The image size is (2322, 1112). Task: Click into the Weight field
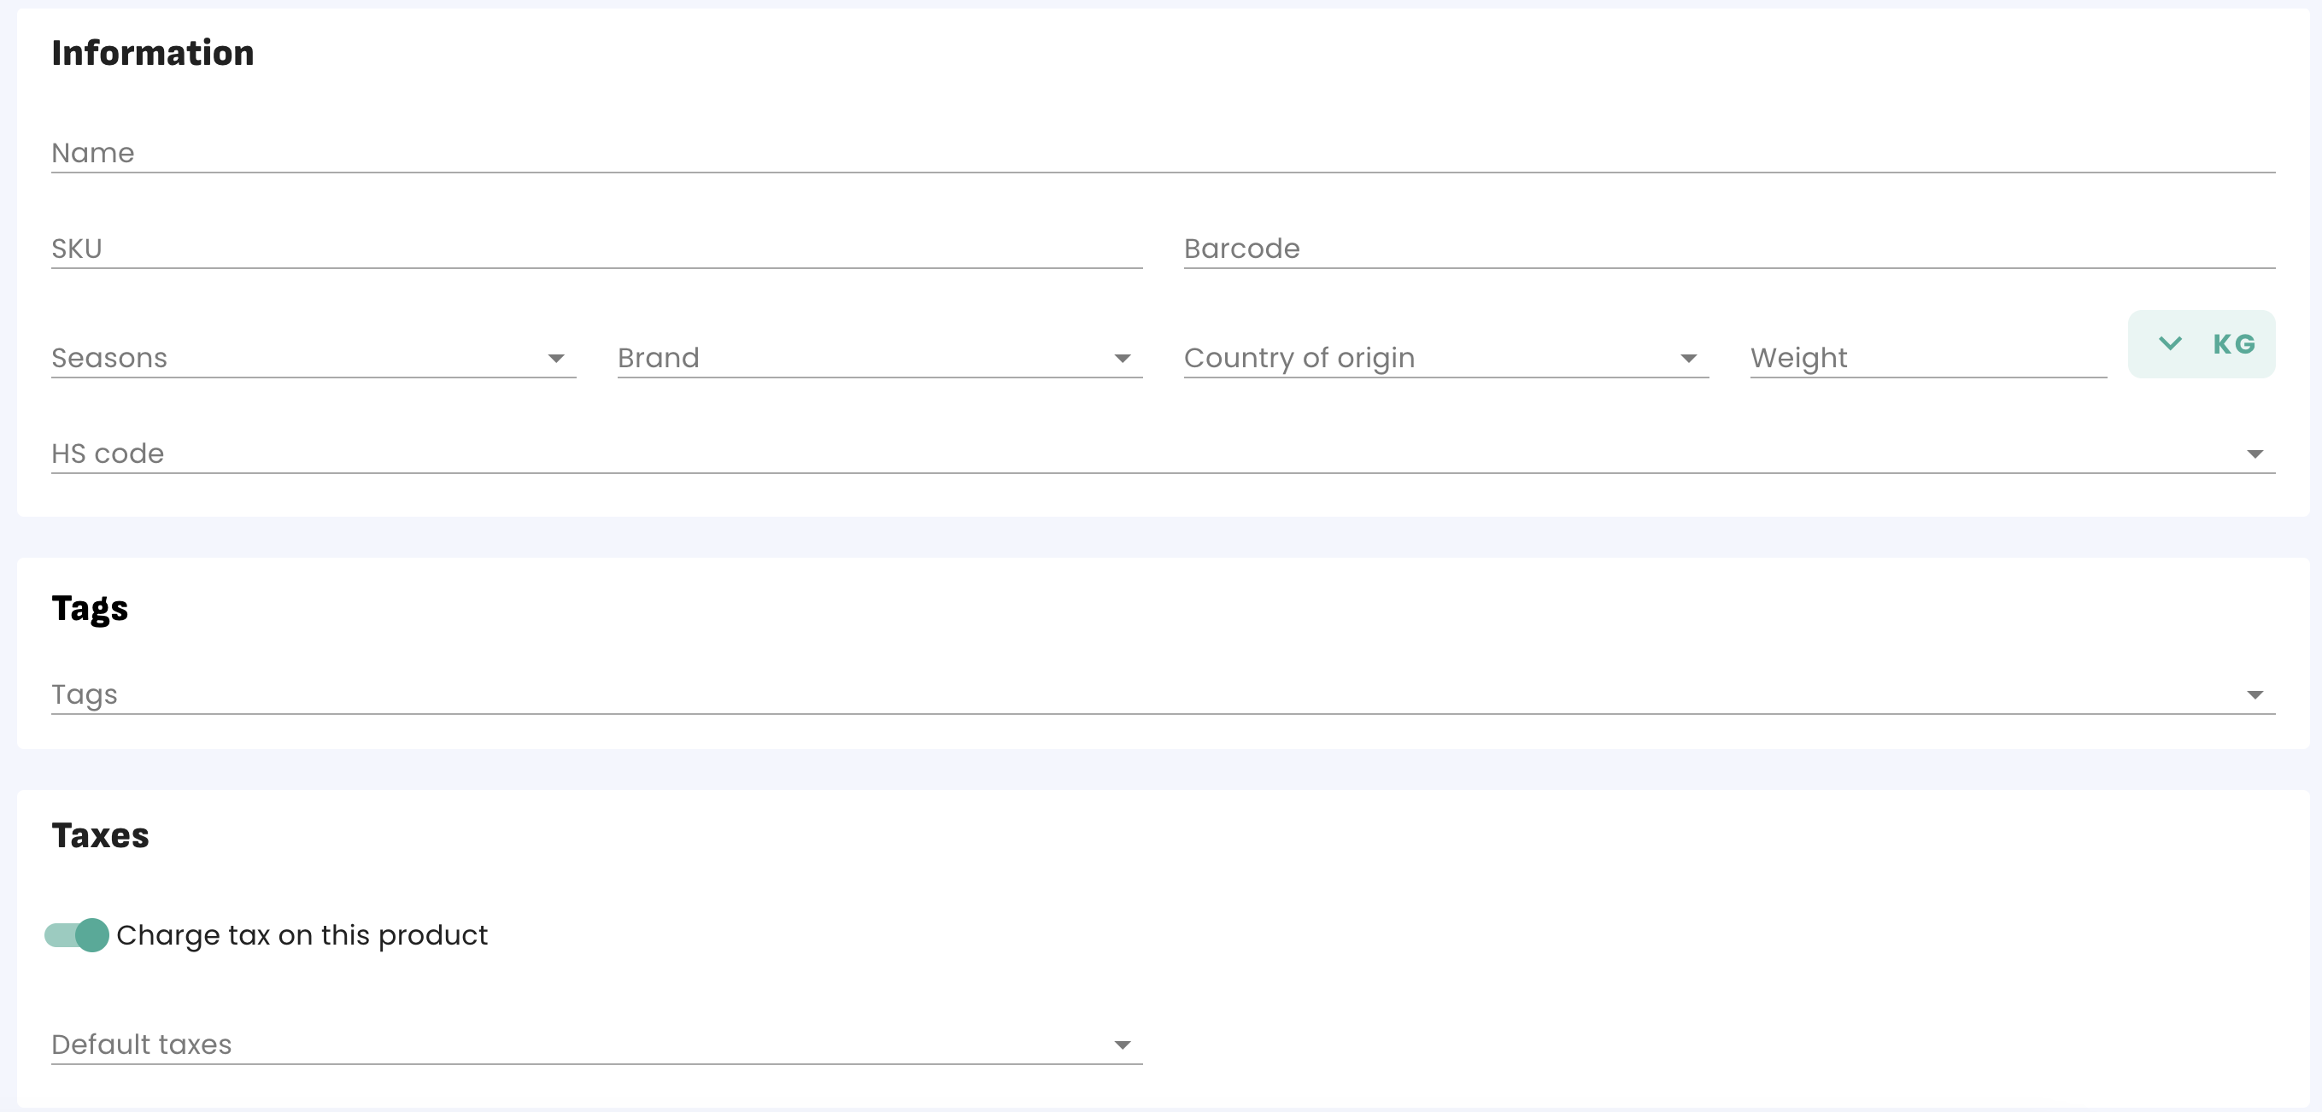[x=1927, y=359]
